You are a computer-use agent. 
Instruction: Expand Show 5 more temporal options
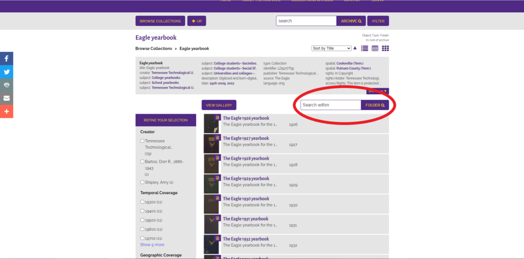click(x=152, y=245)
